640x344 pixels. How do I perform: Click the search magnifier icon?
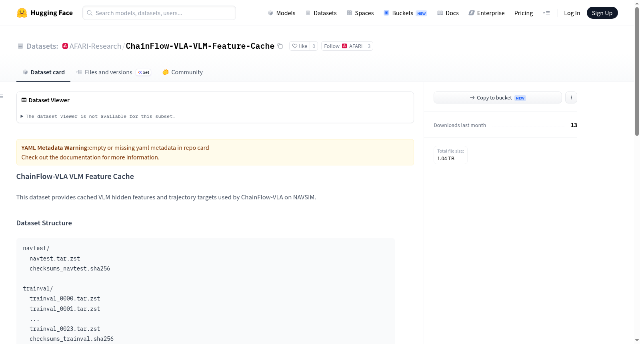point(90,13)
